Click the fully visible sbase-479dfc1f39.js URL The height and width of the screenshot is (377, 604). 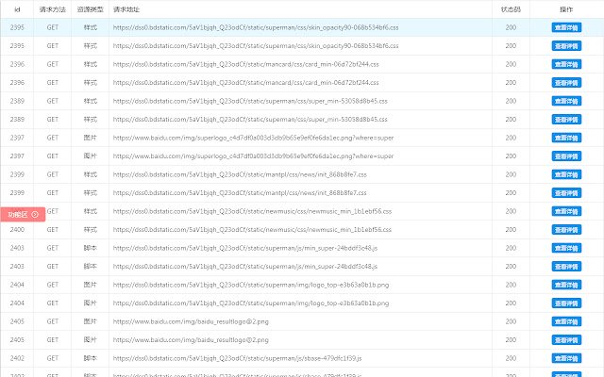(x=237, y=358)
